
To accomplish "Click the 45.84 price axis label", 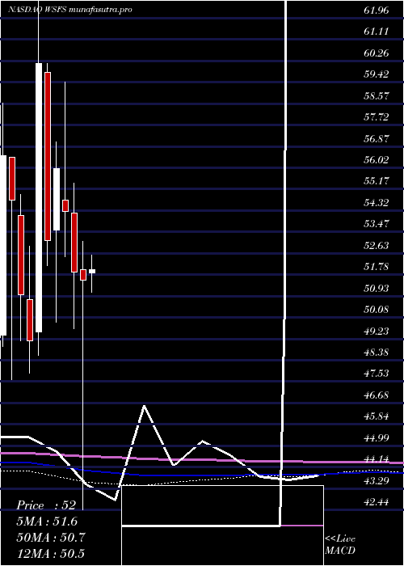I will pyautogui.click(x=377, y=416).
